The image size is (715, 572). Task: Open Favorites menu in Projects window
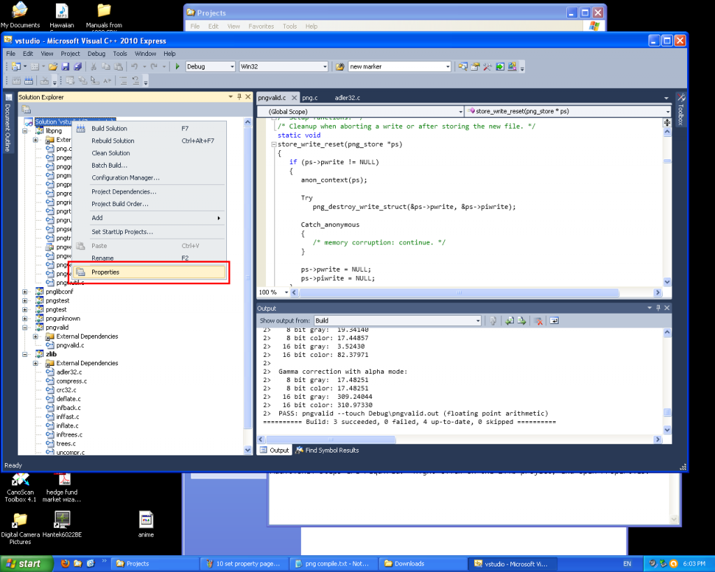(261, 27)
